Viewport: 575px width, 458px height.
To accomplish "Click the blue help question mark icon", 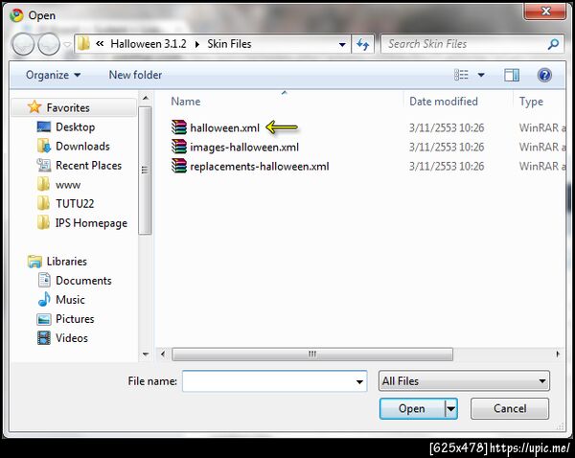I will point(544,75).
